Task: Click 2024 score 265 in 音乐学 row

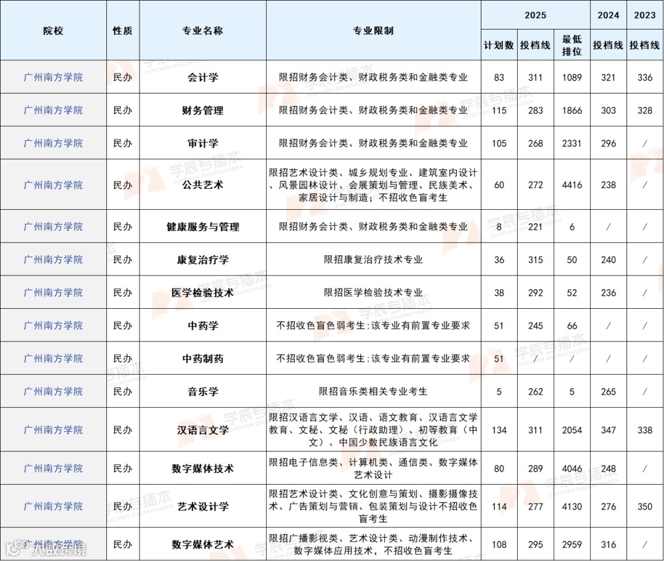Action: (609, 391)
